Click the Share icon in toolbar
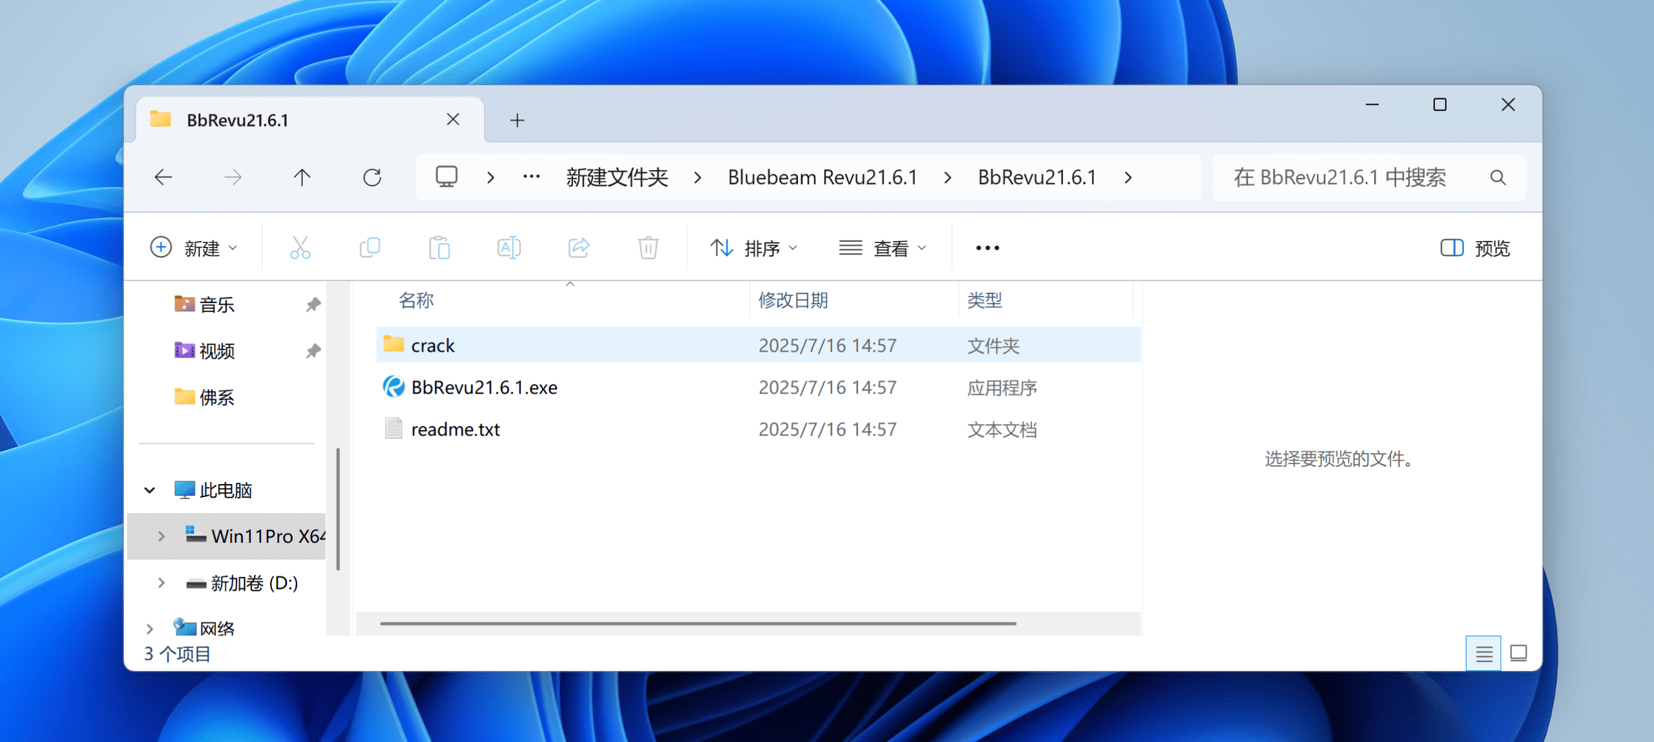Image resolution: width=1654 pixels, height=742 pixels. [x=579, y=248]
